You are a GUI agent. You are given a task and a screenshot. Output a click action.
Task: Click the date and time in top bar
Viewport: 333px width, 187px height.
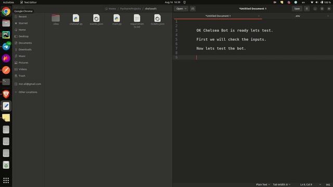pos(172,2)
